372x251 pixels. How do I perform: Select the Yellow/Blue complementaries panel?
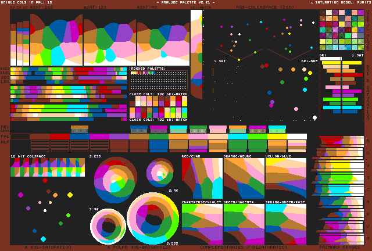(285, 179)
